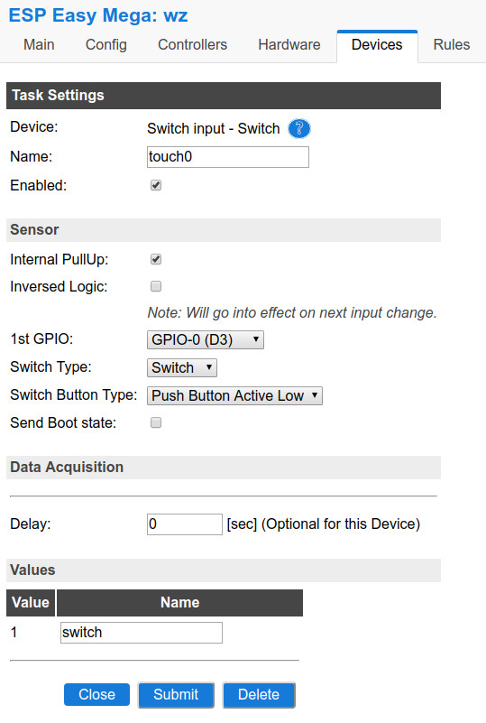The width and height of the screenshot is (486, 723).
Task: Click the Close button
Action: [x=96, y=694]
